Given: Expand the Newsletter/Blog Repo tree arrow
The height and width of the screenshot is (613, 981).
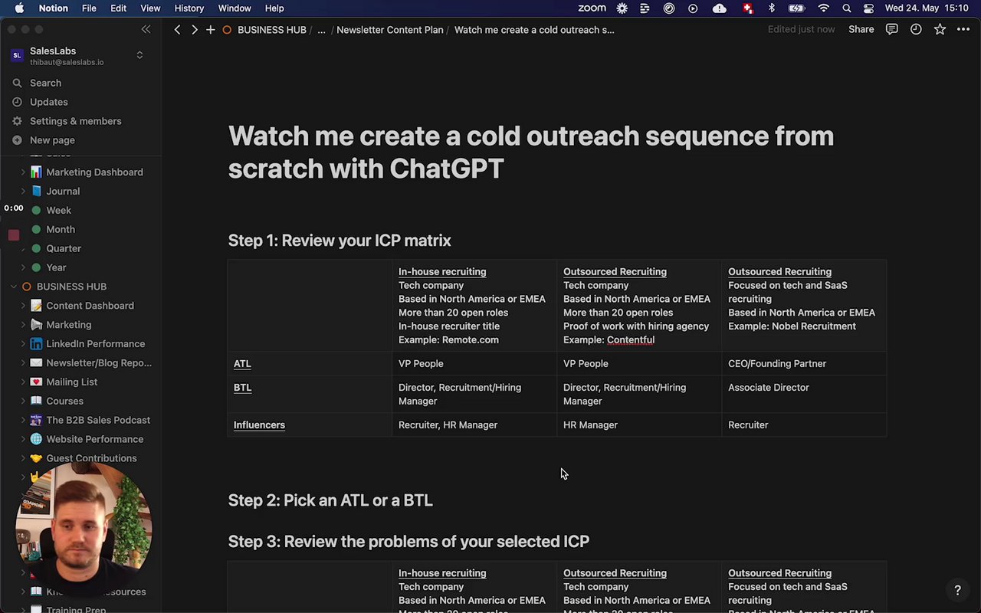Looking at the screenshot, I should click(x=23, y=363).
